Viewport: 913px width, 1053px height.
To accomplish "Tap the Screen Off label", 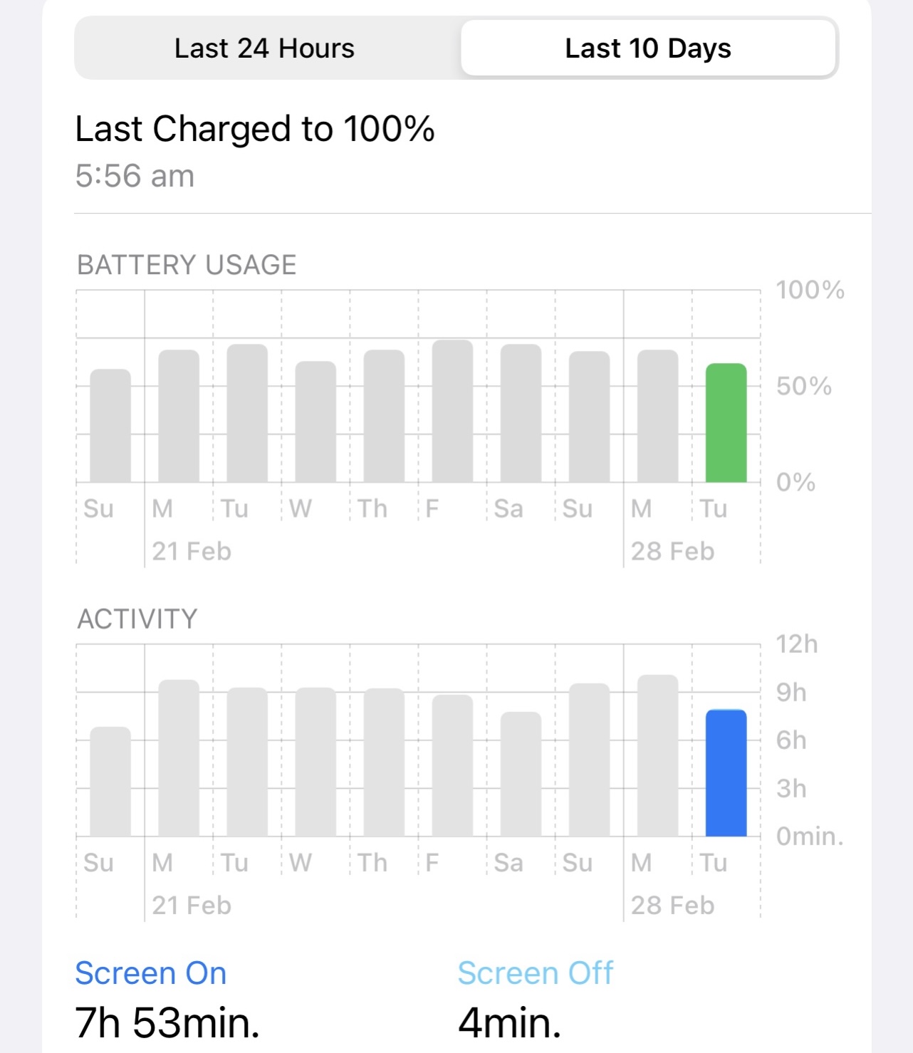I will click(535, 973).
